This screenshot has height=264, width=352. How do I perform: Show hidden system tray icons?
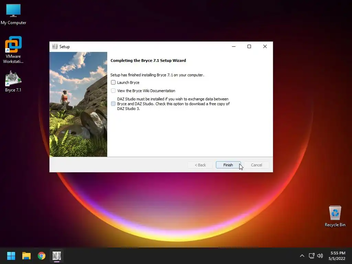coord(302,256)
